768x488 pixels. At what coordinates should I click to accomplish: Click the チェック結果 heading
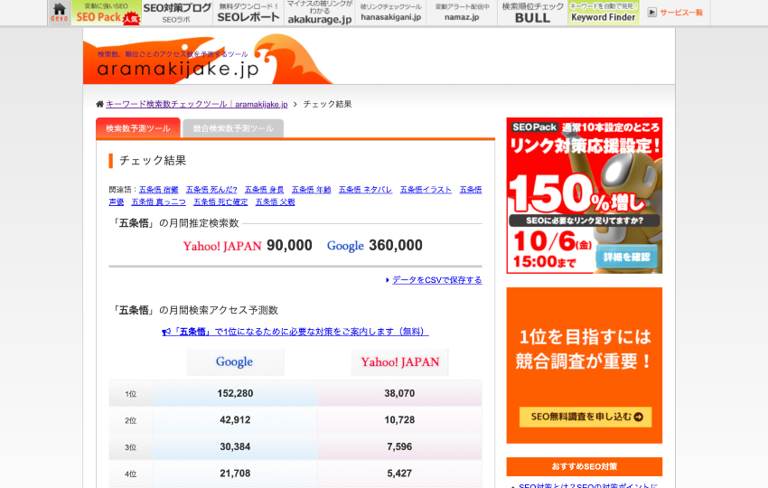[153, 161]
